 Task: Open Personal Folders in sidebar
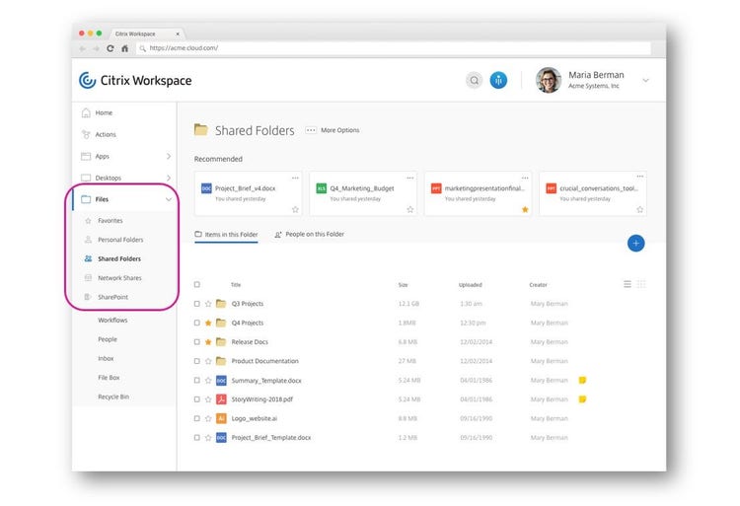(x=120, y=240)
